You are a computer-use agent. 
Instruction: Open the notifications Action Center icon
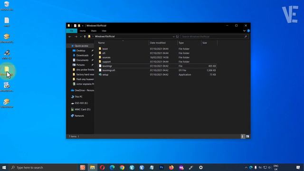[298, 168]
